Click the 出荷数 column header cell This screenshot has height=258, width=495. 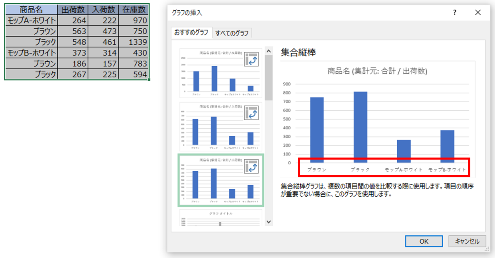pos(72,9)
